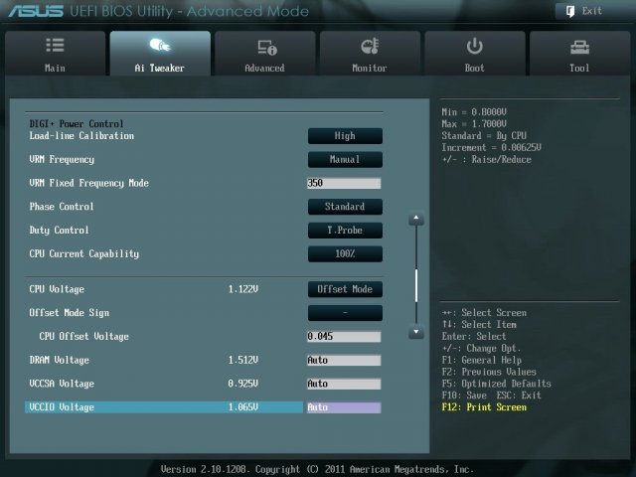636x477 pixels.
Task: Click the VCCIO 1.065V reading
Action: [x=242, y=407]
